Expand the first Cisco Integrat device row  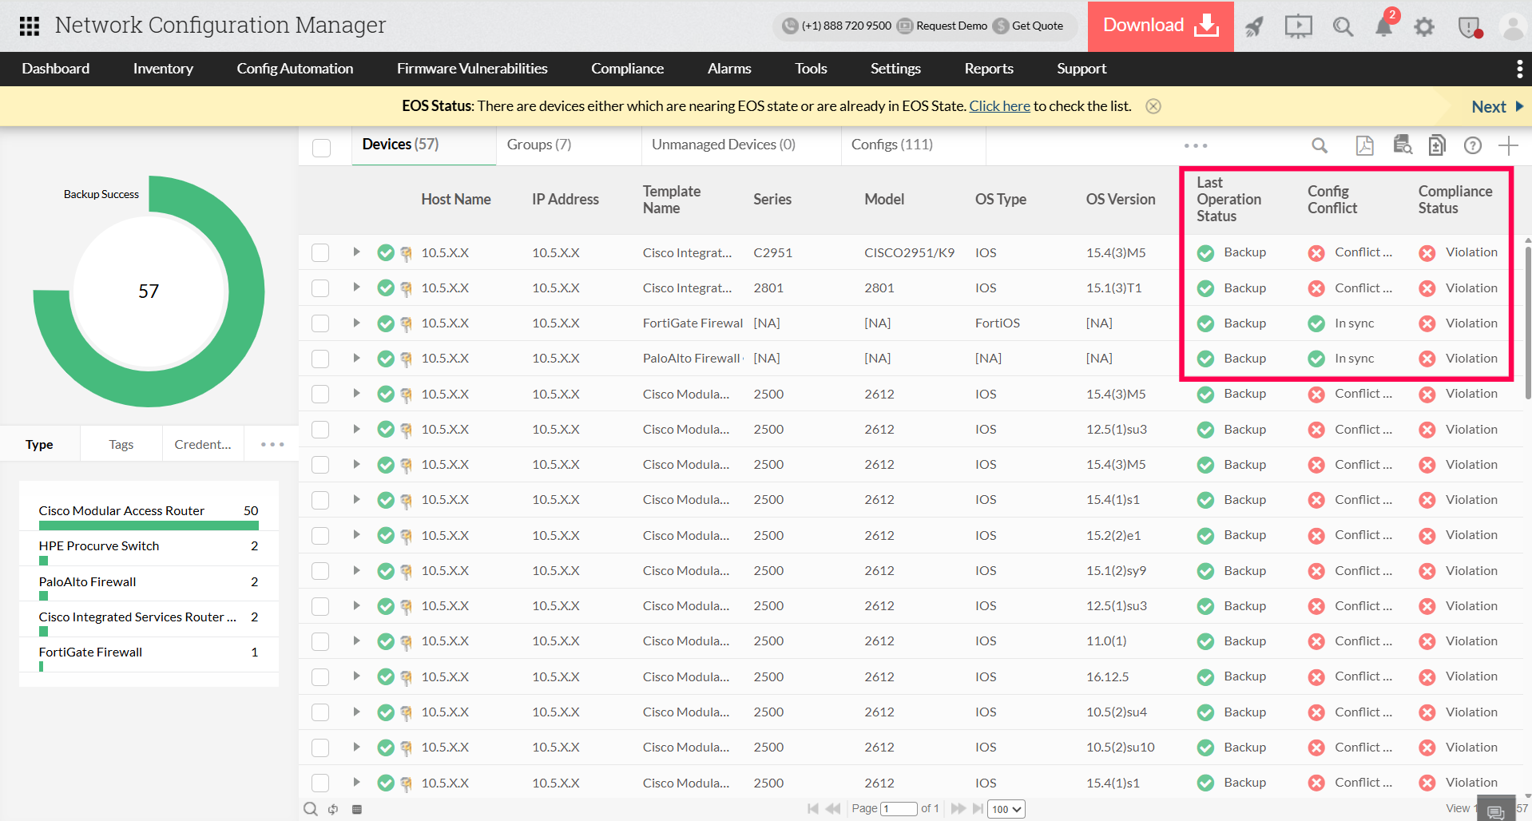pos(356,252)
